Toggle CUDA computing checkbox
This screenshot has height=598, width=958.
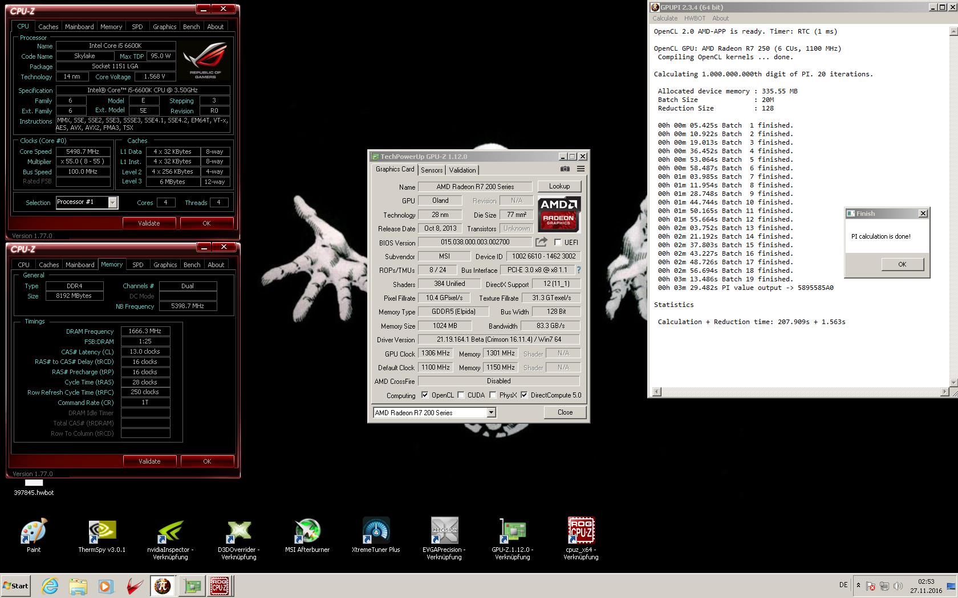(461, 395)
